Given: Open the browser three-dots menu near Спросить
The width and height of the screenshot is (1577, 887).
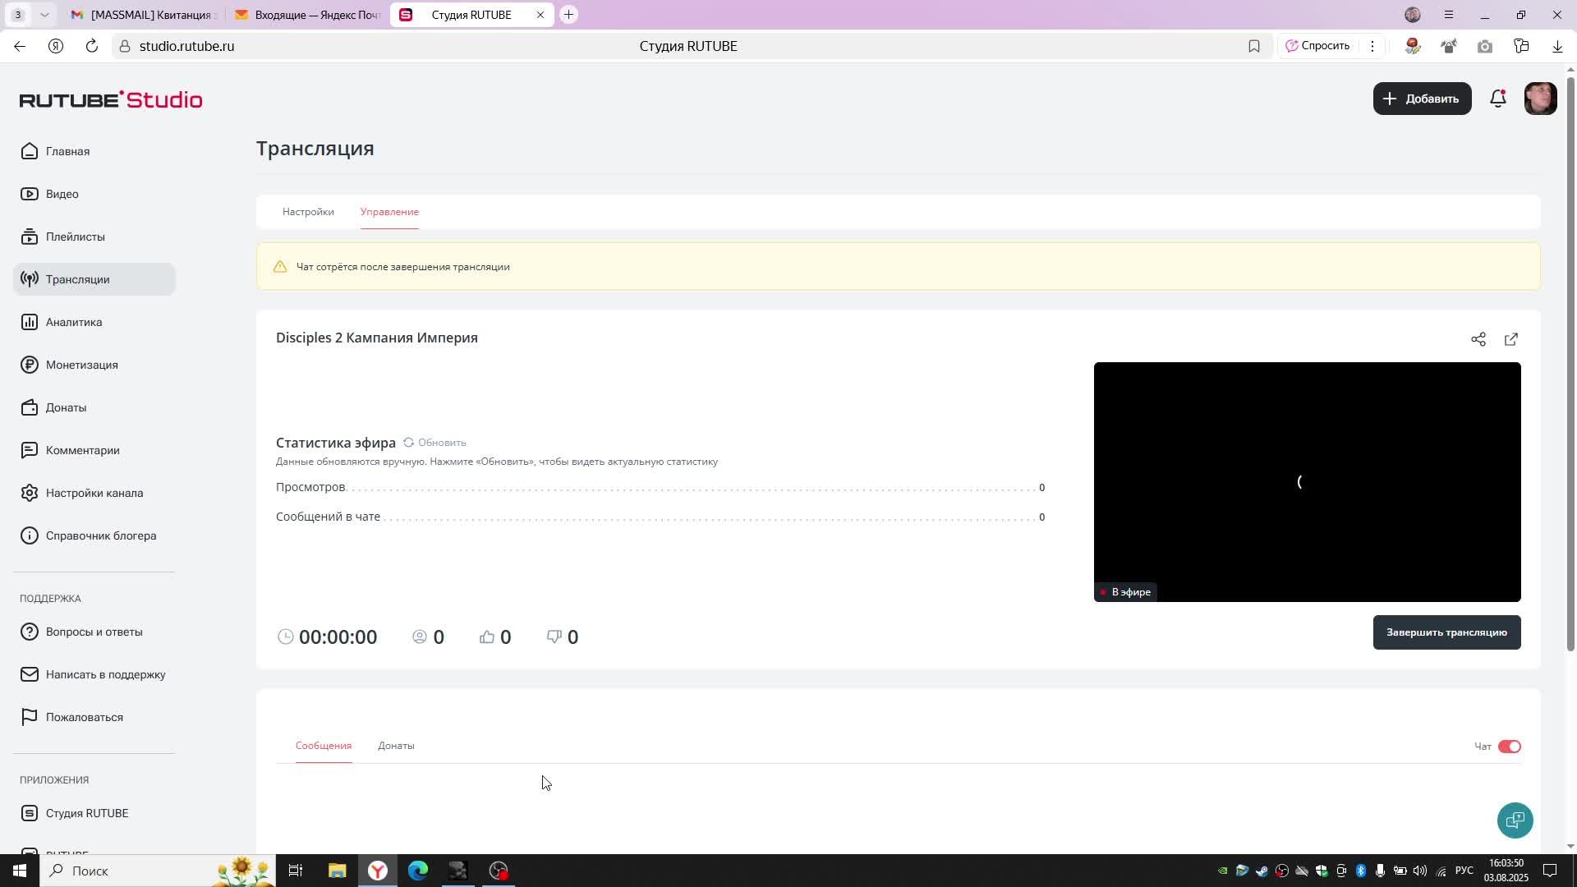Looking at the screenshot, I should point(1372,46).
